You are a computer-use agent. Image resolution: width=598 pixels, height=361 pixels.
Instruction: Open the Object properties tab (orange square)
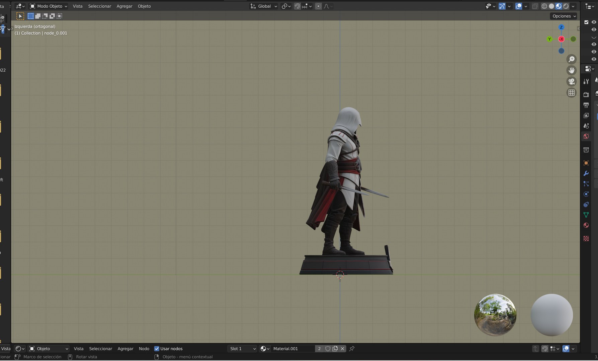pos(586,163)
